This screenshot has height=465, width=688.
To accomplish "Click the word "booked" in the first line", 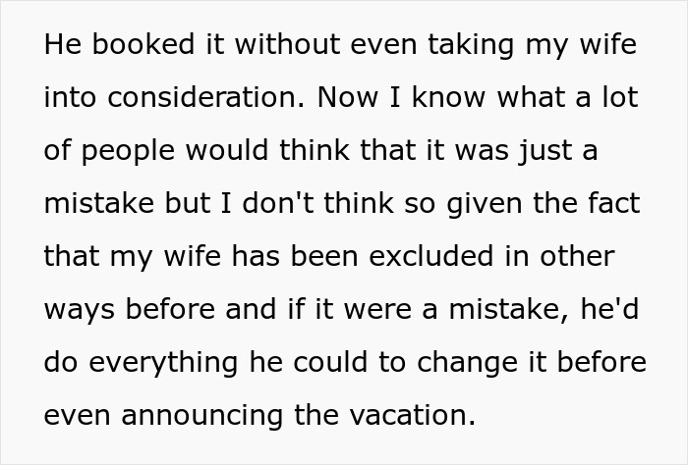I will pos(128,47).
